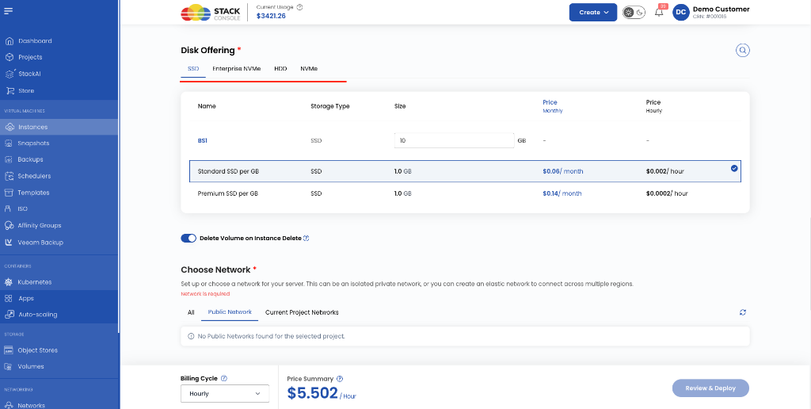Show All networks tab
Screen dimensions: 811x409
click(x=191, y=312)
